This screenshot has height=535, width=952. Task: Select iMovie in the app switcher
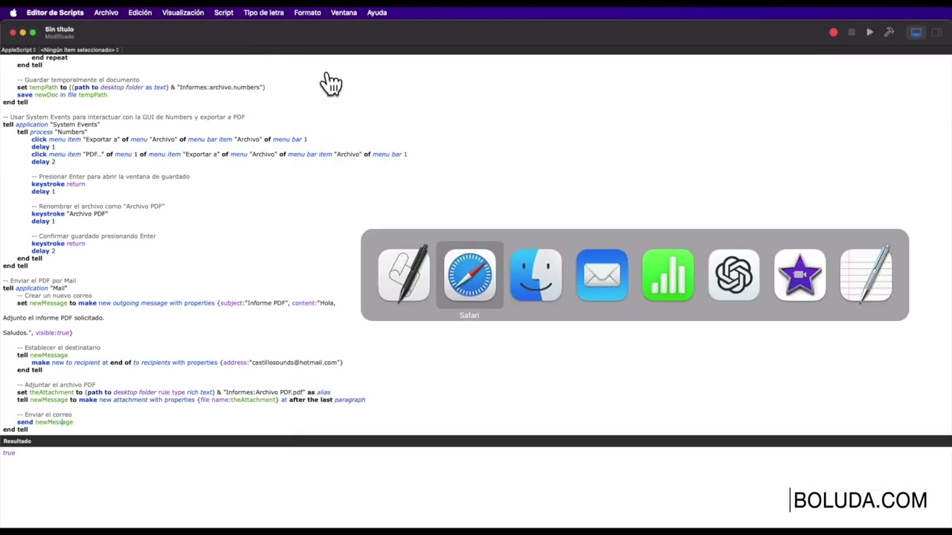(800, 275)
